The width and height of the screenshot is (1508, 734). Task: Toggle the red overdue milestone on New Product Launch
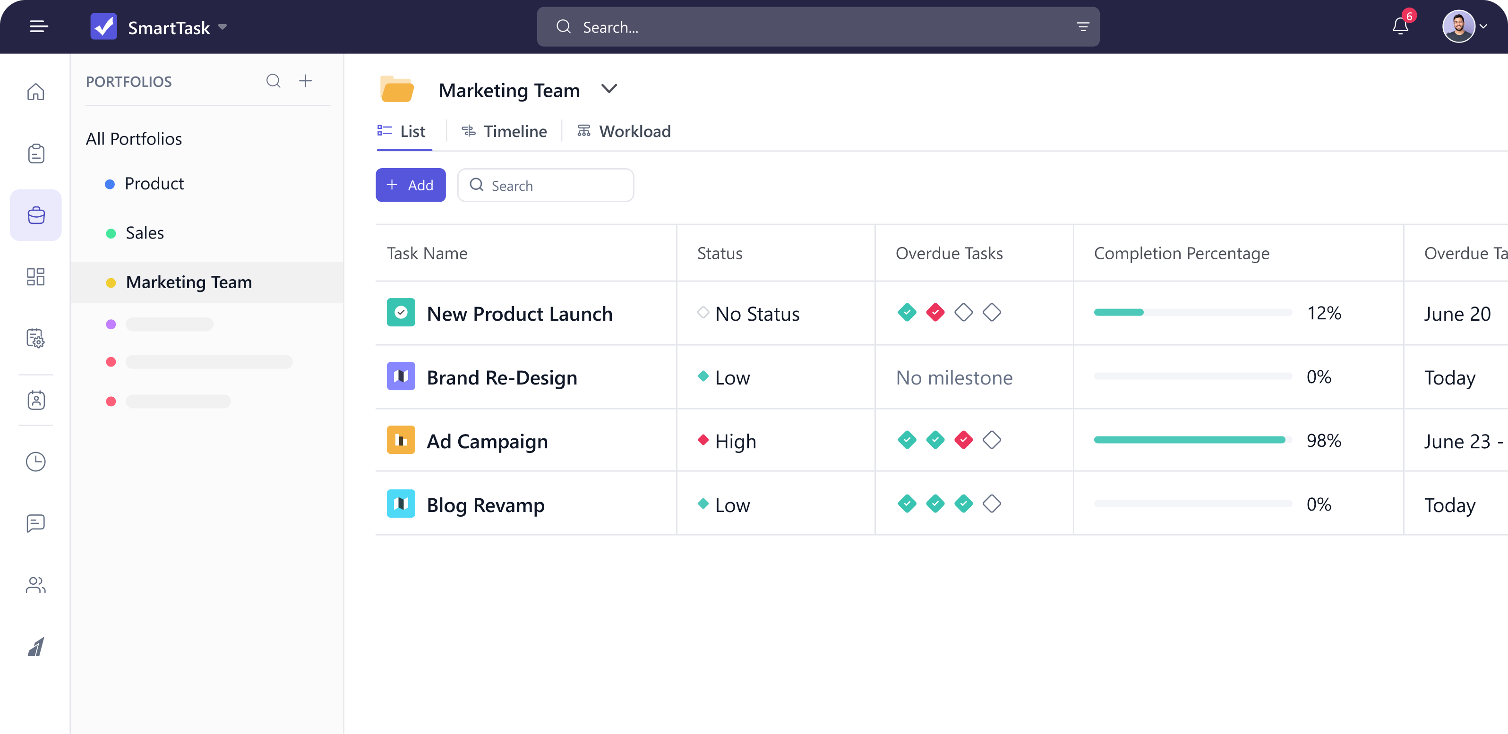[x=935, y=313]
